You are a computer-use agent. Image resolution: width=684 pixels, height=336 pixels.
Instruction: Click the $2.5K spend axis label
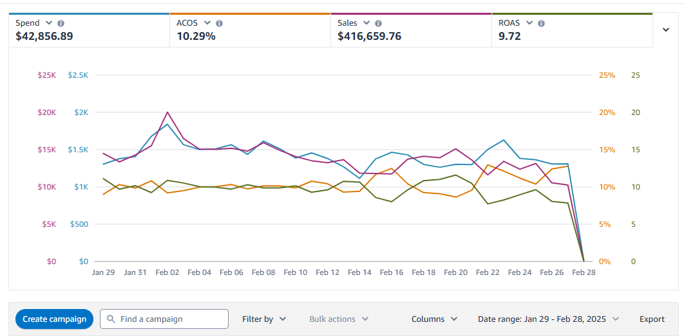click(x=78, y=75)
